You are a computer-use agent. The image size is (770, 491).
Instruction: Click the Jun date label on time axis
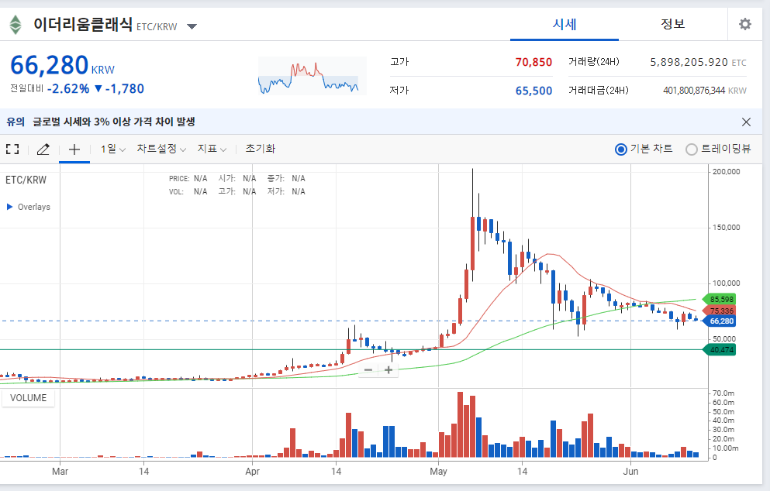(x=630, y=472)
